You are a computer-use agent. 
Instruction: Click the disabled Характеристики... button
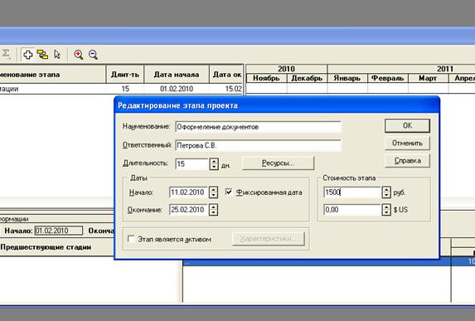tap(269, 239)
